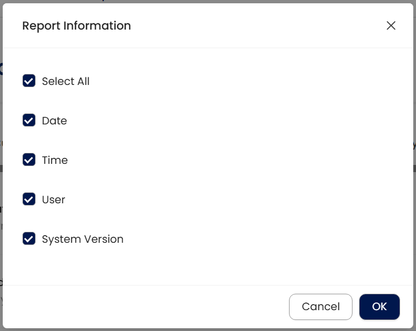Disable System Version via its text label

[83, 239]
